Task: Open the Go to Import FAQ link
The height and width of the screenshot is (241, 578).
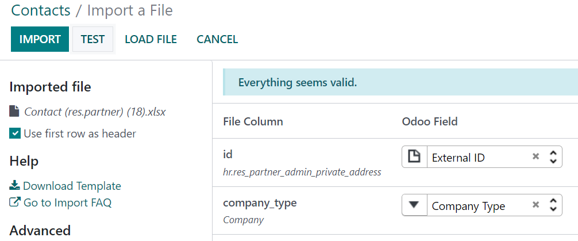Action: point(67,202)
